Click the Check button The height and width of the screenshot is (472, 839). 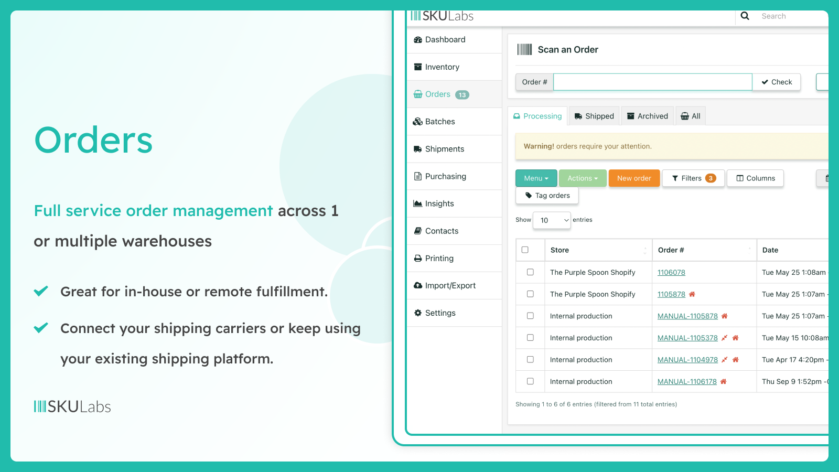(x=777, y=82)
